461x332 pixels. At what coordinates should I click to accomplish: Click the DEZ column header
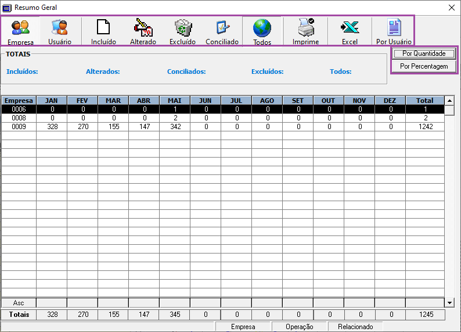(x=390, y=101)
